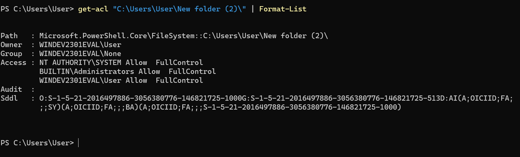Click the WINDEV2301EVAL\User Allow FullControl line
Image resolution: width=520 pixels, height=157 pixels.
coord(121,80)
